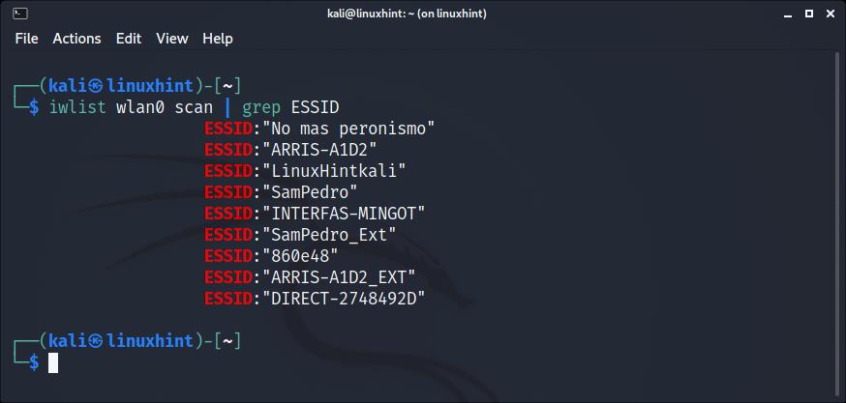Open the Help menu

(x=218, y=39)
